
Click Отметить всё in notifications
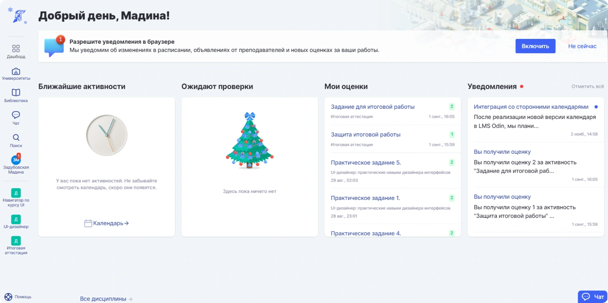[588, 87]
